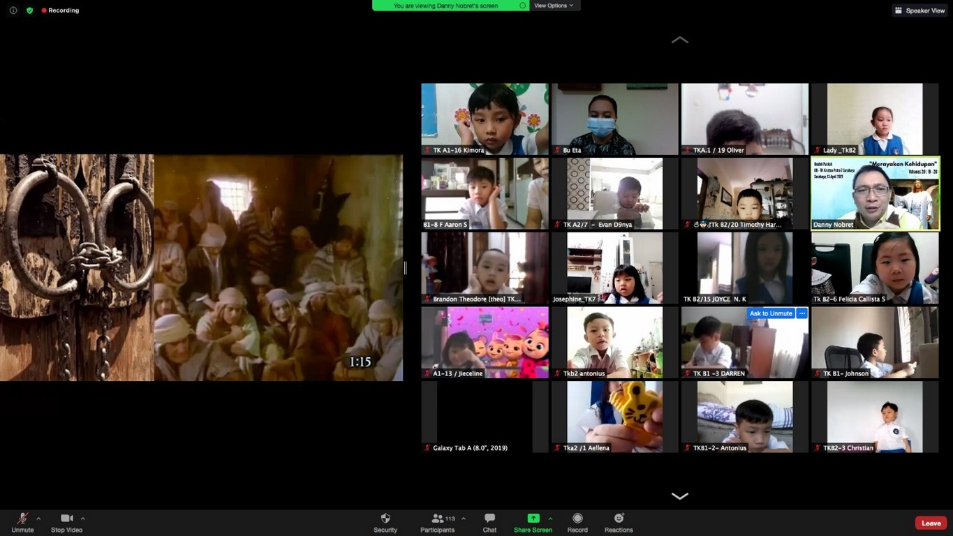Click the green encryption shield icon
The width and height of the screenshot is (953, 536).
click(x=29, y=10)
